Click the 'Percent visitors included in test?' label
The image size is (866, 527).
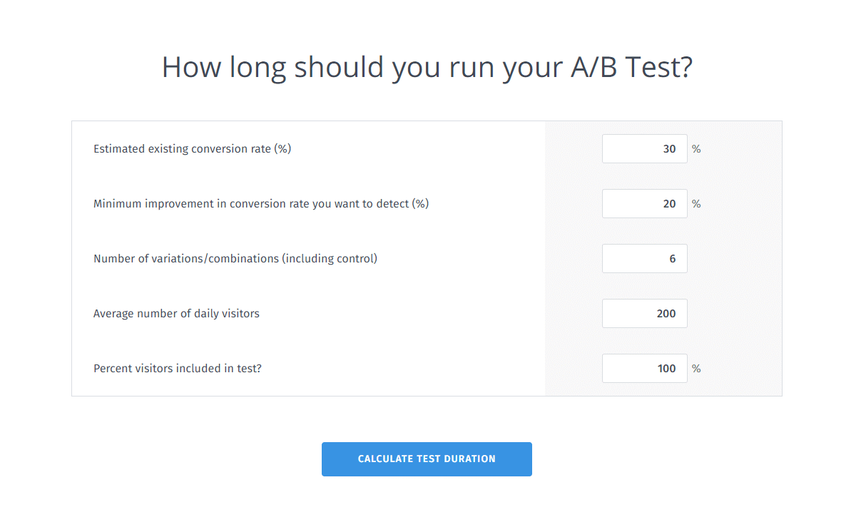tap(177, 369)
